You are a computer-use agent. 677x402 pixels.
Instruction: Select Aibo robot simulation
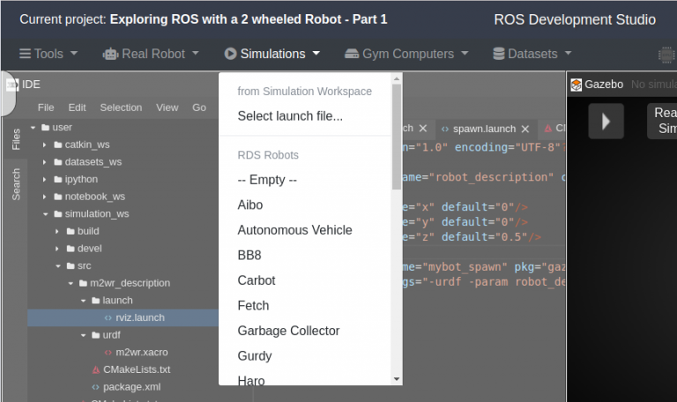(x=250, y=205)
